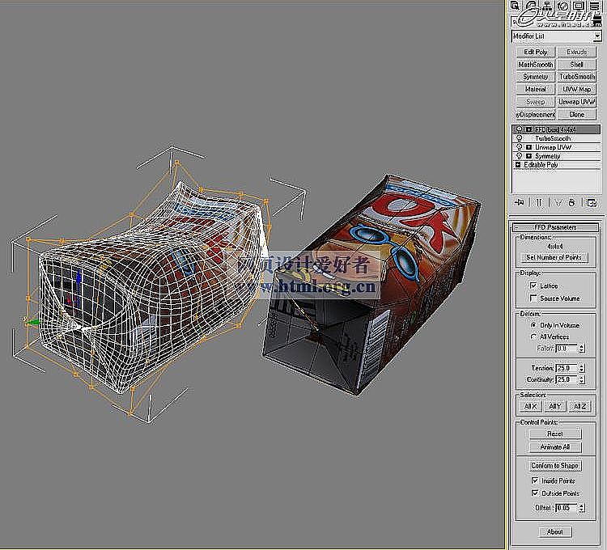Screen dimensions: 607x550
Task: Click Set Number of Points button
Action: (x=554, y=257)
